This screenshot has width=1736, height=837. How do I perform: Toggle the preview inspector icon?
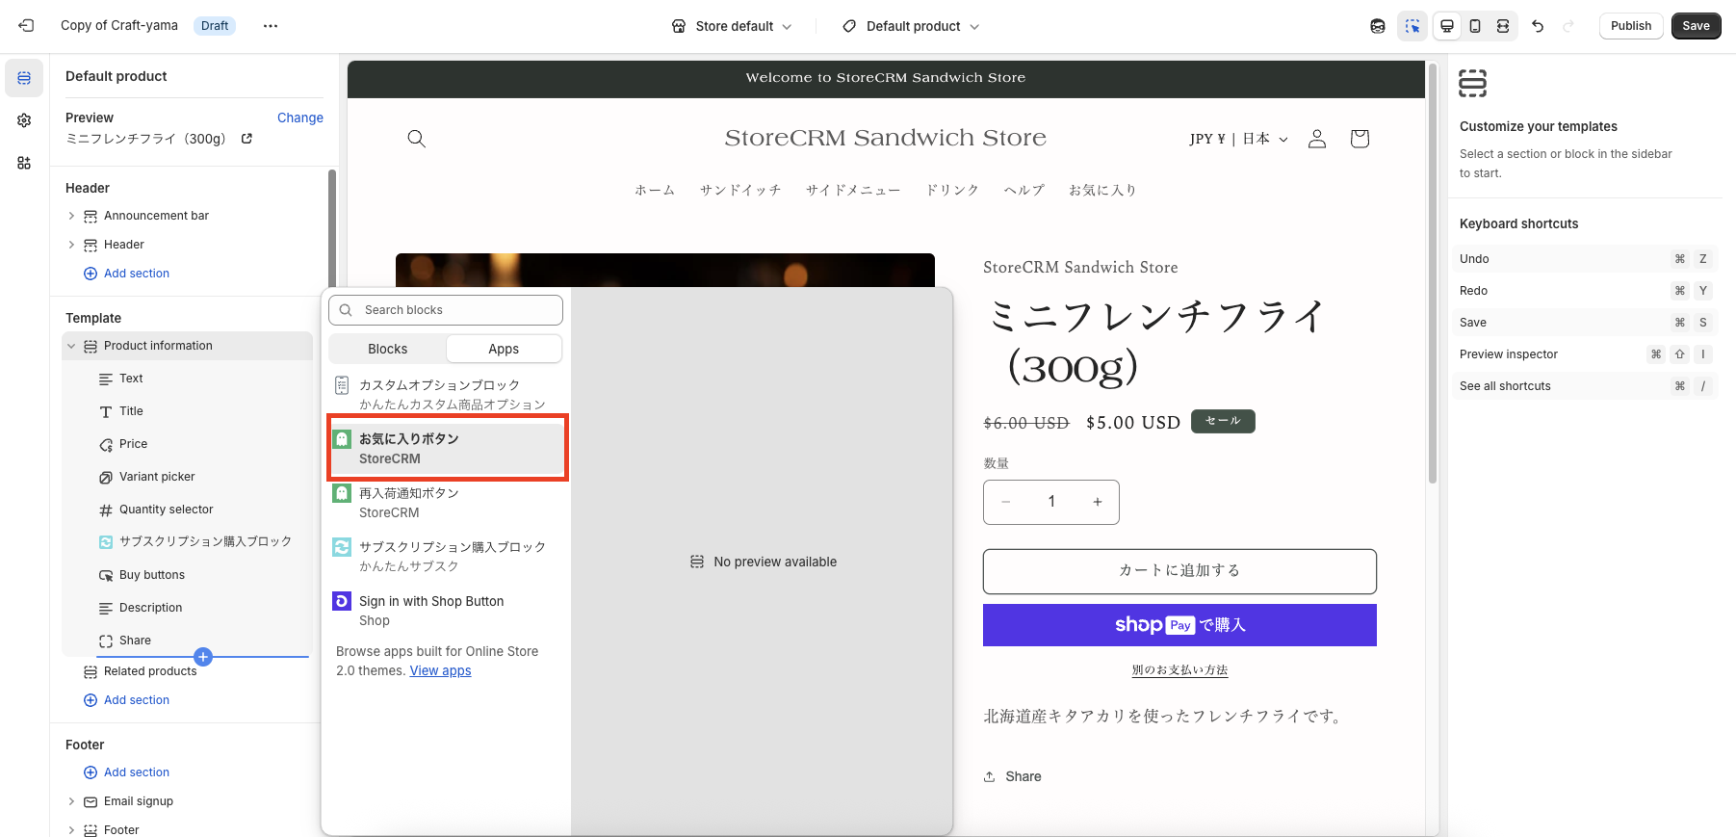1412,26
